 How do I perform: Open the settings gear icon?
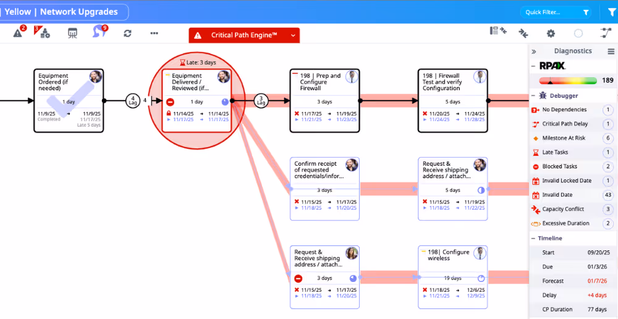point(551,33)
